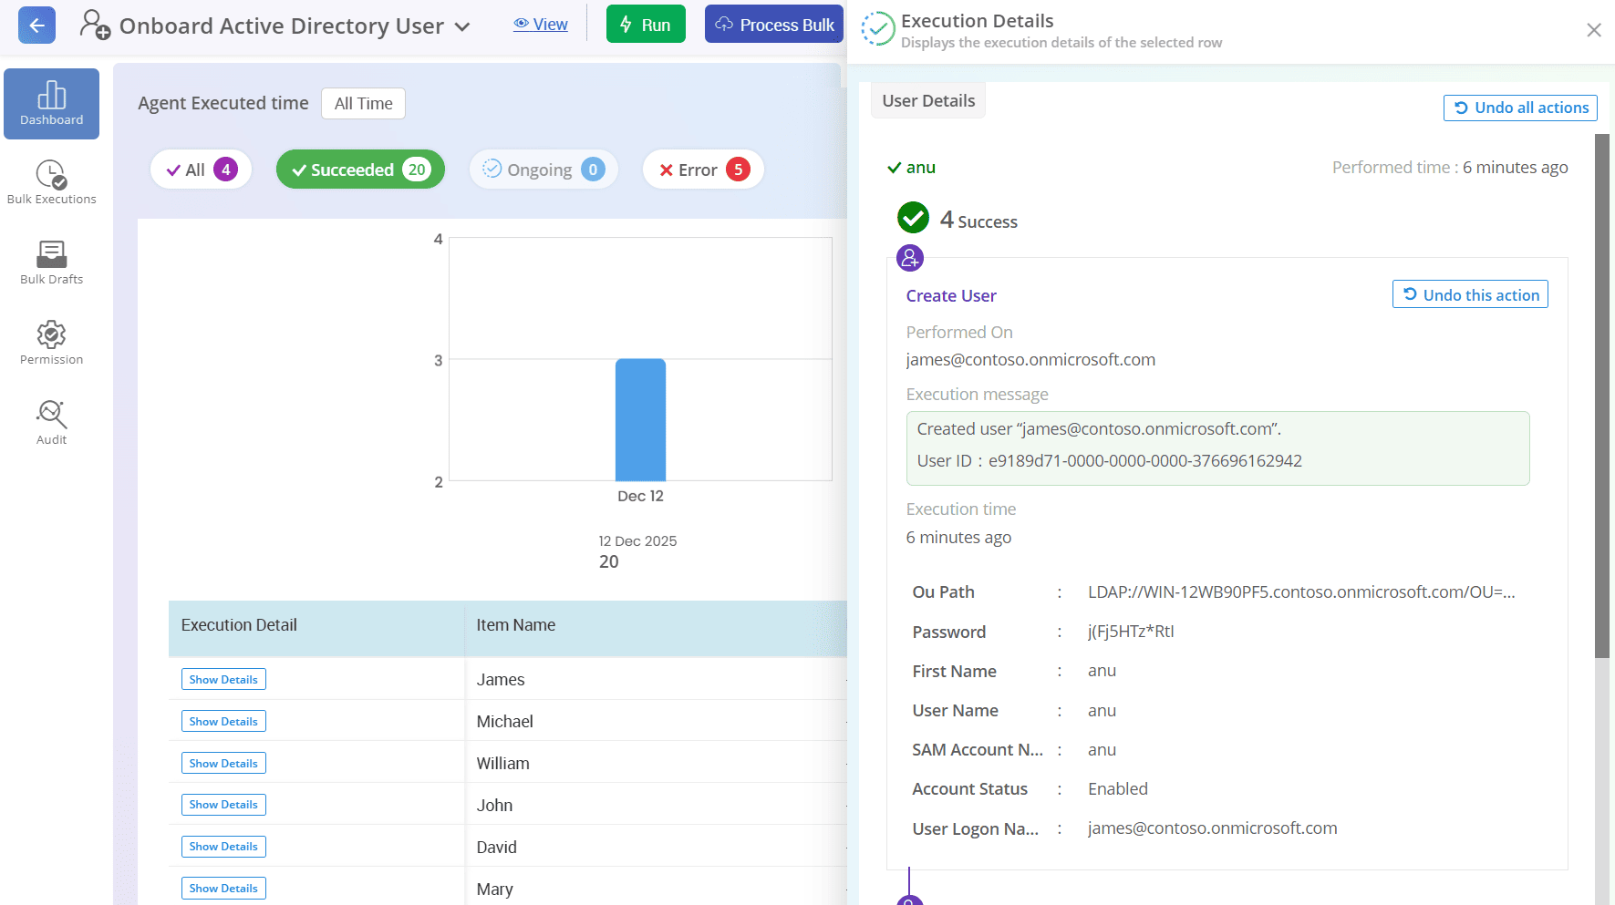Viewport: 1615px width, 905px height.
Task: Click the back arrow at top left
Action: point(36,25)
